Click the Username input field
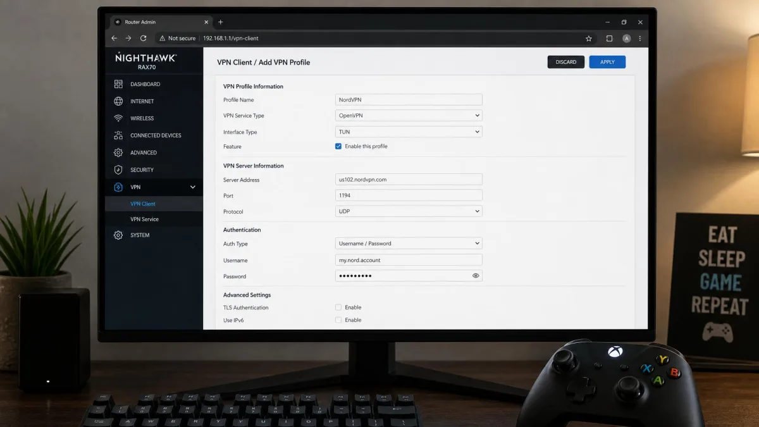Viewport: 759px width, 427px height. coord(409,260)
